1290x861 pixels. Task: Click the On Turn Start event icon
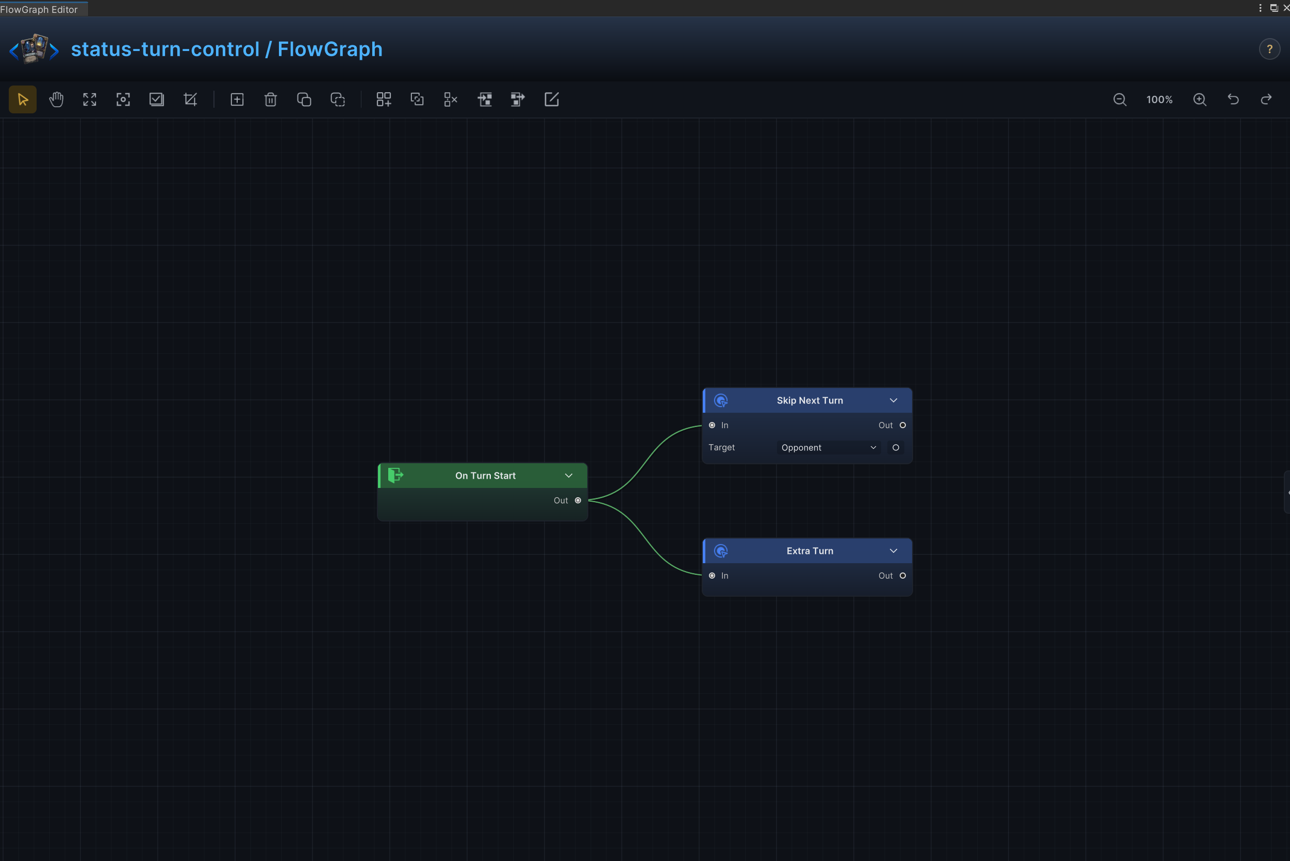coord(395,475)
